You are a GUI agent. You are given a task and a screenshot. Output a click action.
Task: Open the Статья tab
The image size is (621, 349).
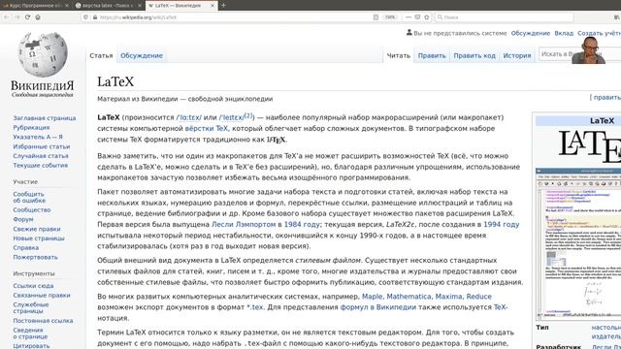point(101,55)
